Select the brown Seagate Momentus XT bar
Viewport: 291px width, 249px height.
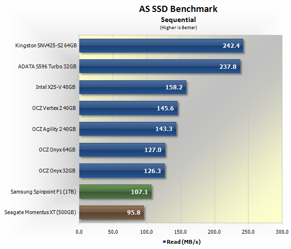[111, 212]
